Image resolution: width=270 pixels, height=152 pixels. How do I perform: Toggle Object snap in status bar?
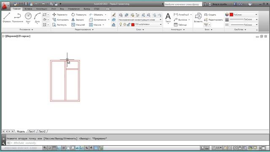pyautogui.click(x=68, y=148)
